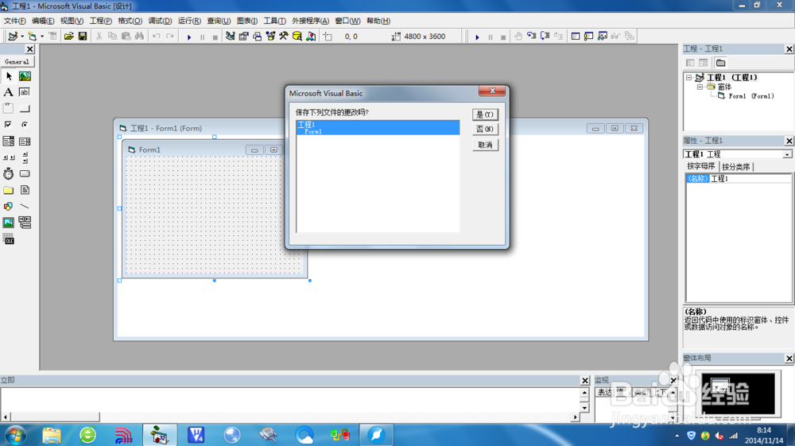Open Form Layout Window from toolbar
This screenshot has height=446, width=795.
tap(257, 36)
